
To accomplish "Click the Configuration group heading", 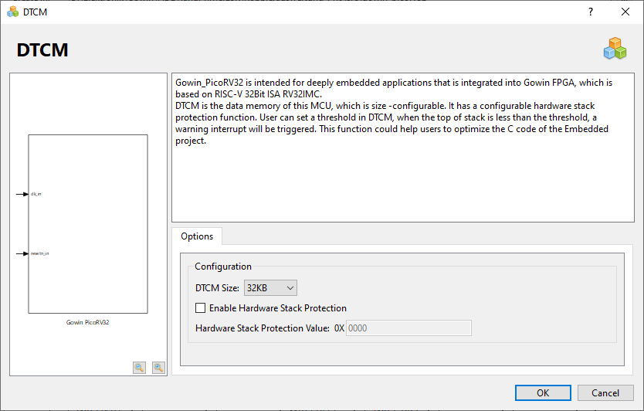I will coord(223,267).
